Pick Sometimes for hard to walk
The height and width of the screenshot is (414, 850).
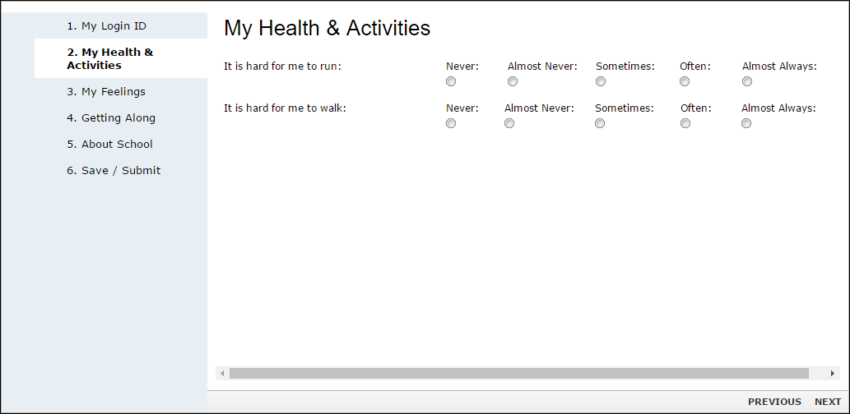[600, 123]
